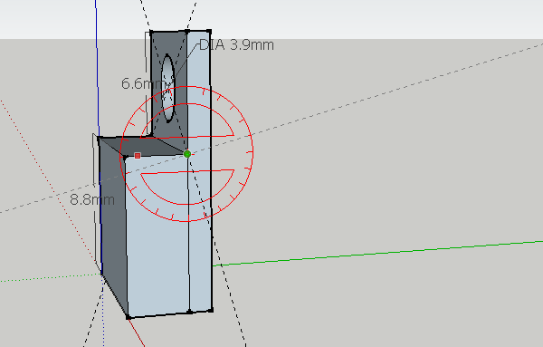Select the dark gray left side face
The width and height of the screenshot is (543, 347).
click(113, 222)
